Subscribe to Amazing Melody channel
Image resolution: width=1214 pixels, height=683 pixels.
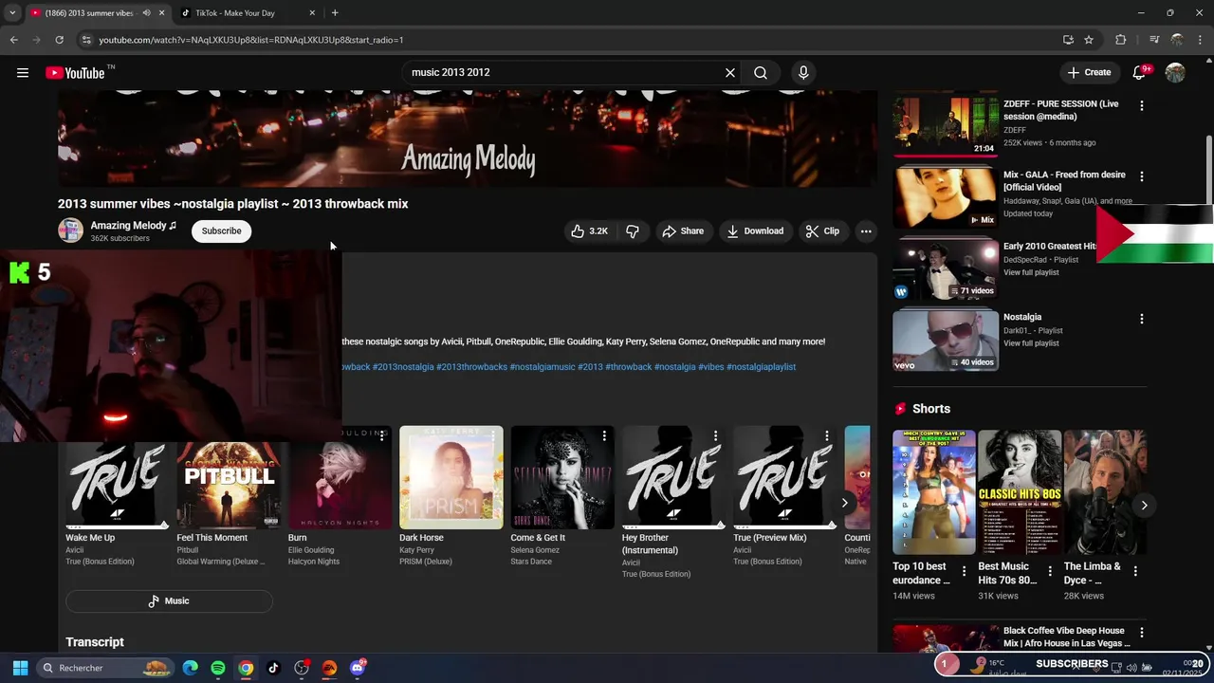221,231
